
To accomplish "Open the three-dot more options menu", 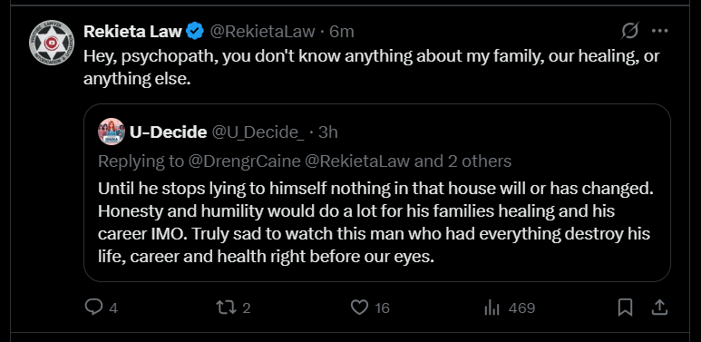I will (660, 31).
